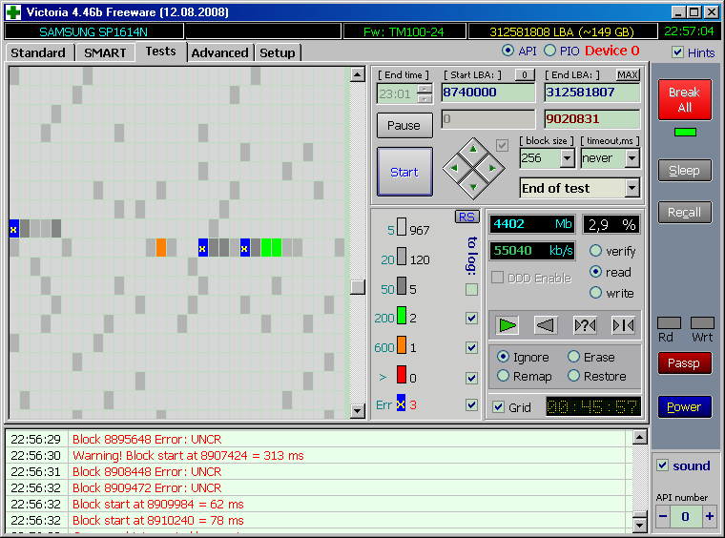Click the MAX end LBA button
The width and height of the screenshot is (725, 538).
[x=628, y=74]
